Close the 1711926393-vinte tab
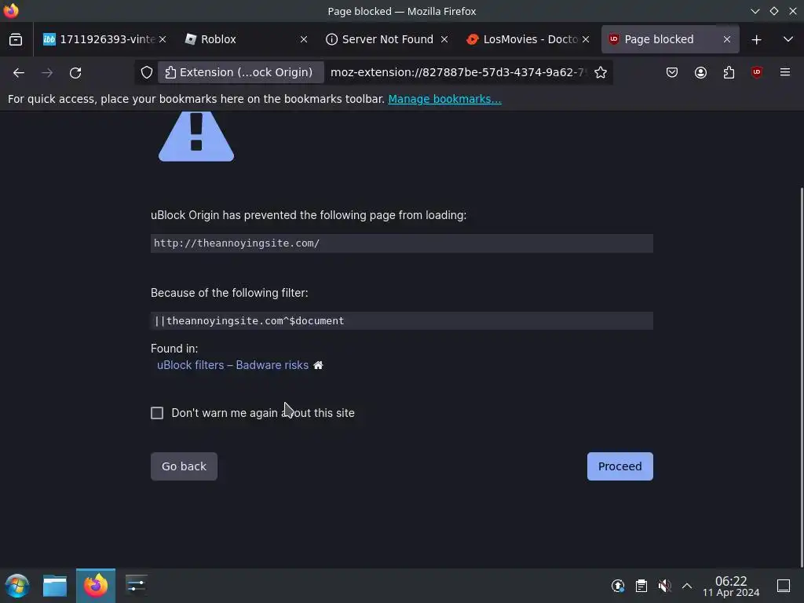 163,39
